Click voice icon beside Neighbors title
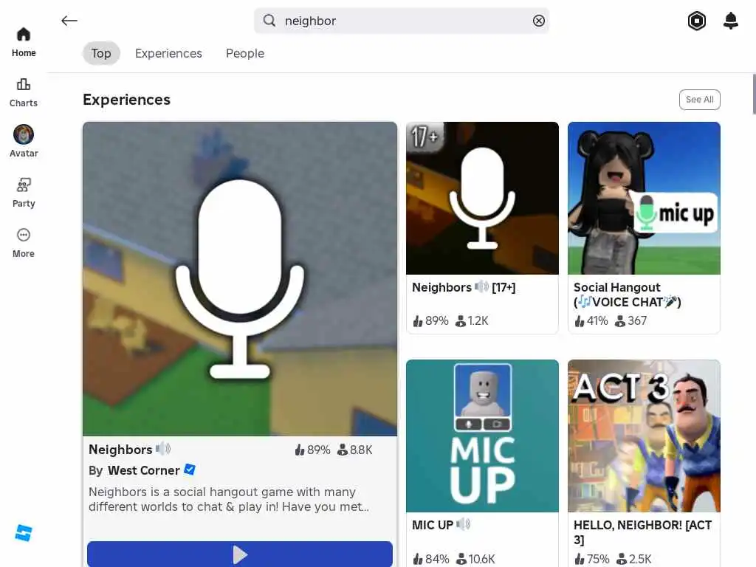Screen dimensions: 756x567 tap(163, 448)
